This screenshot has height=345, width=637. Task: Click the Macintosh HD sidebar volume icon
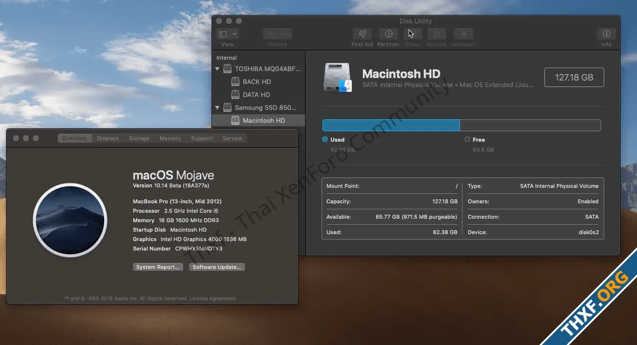(235, 120)
